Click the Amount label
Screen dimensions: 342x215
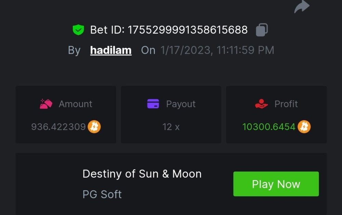click(x=75, y=104)
